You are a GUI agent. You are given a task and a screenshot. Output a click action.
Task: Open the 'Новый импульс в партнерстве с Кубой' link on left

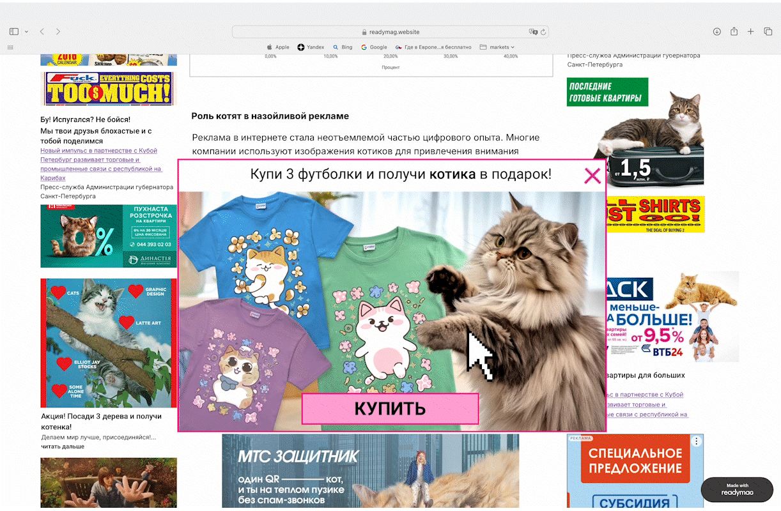[x=101, y=164]
